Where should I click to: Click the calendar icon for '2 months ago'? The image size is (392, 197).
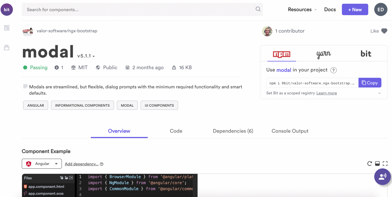pos(127,67)
